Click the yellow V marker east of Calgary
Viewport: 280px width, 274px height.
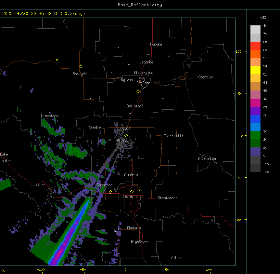tap(139, 190)
